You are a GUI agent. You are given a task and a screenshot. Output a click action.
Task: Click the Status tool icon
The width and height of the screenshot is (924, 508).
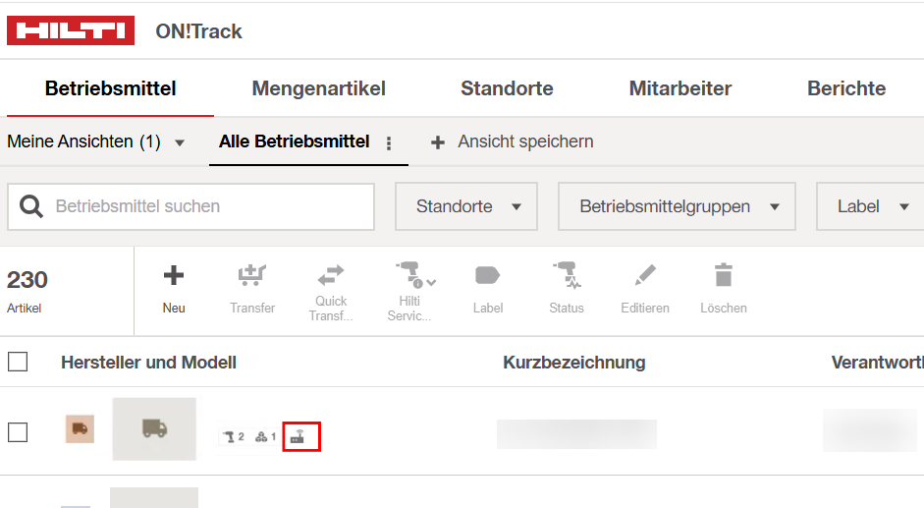tap(567, 275)
